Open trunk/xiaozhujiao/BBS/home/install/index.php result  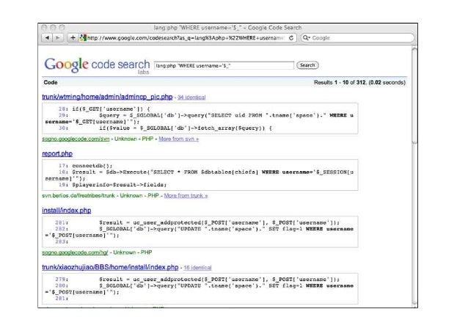[110, 267]
